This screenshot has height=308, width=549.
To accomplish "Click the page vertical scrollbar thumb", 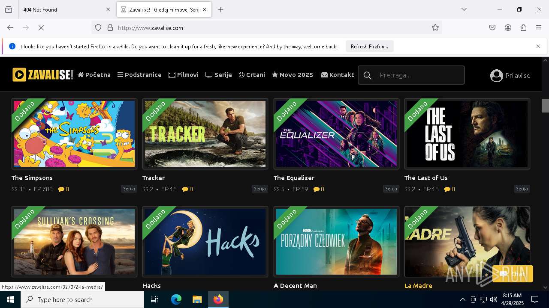I will 545,105.
